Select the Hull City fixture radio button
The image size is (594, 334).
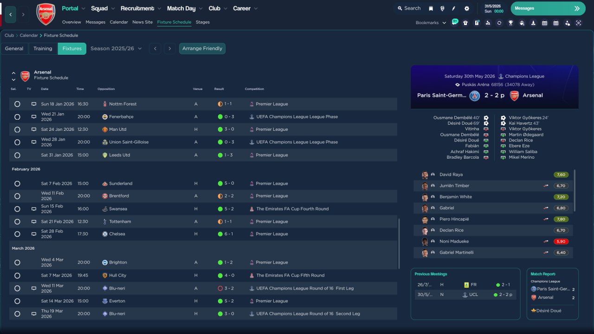click(17, 276)
